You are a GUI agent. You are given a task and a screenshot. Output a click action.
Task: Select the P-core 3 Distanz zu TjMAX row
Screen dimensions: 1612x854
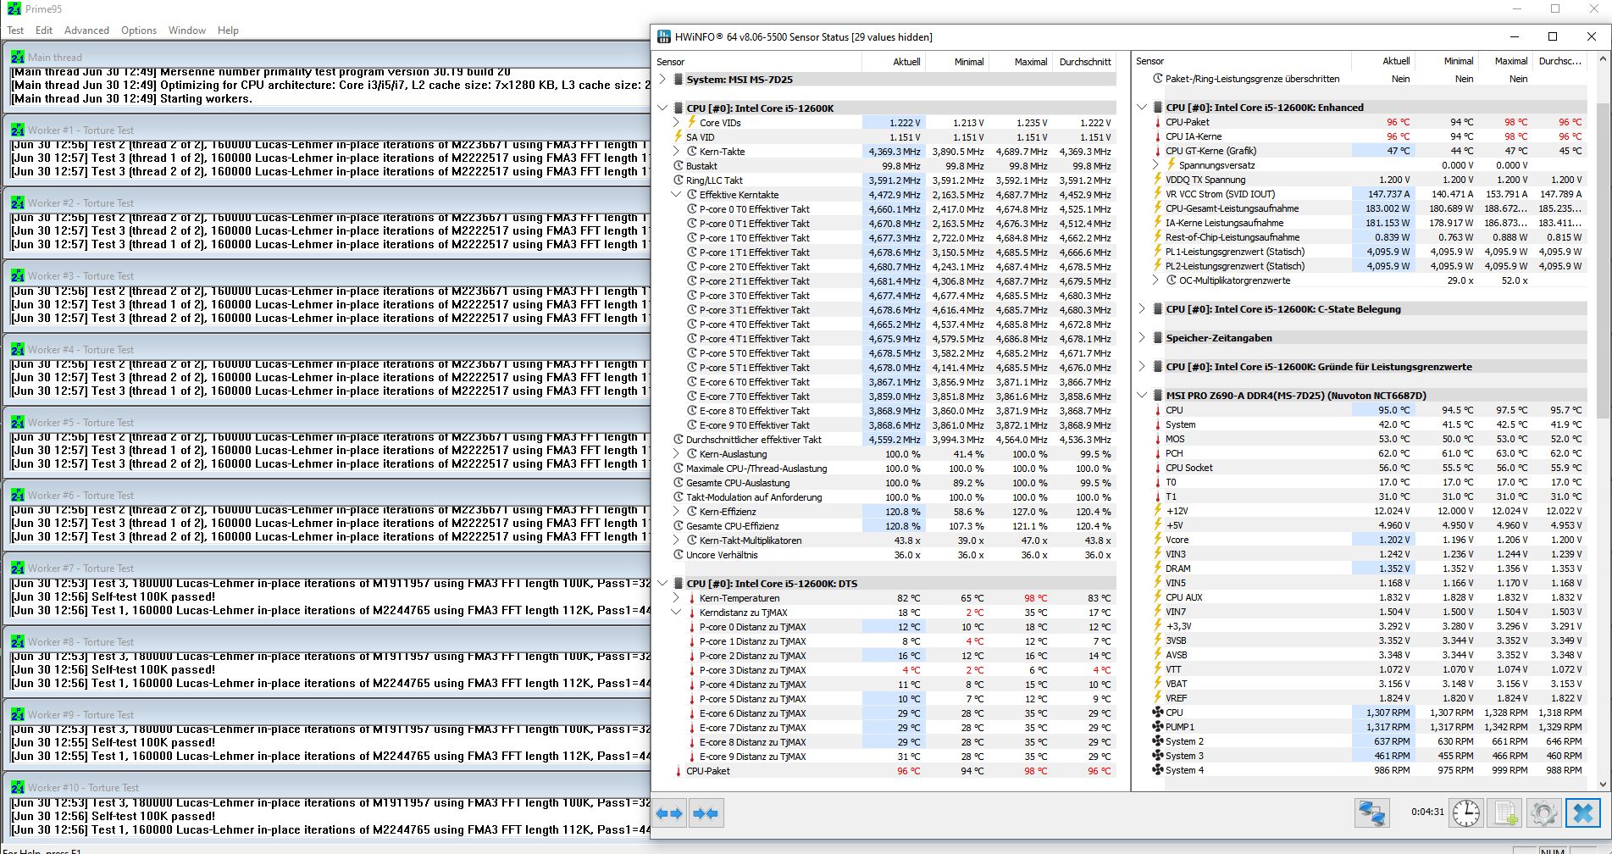point(885,670)
